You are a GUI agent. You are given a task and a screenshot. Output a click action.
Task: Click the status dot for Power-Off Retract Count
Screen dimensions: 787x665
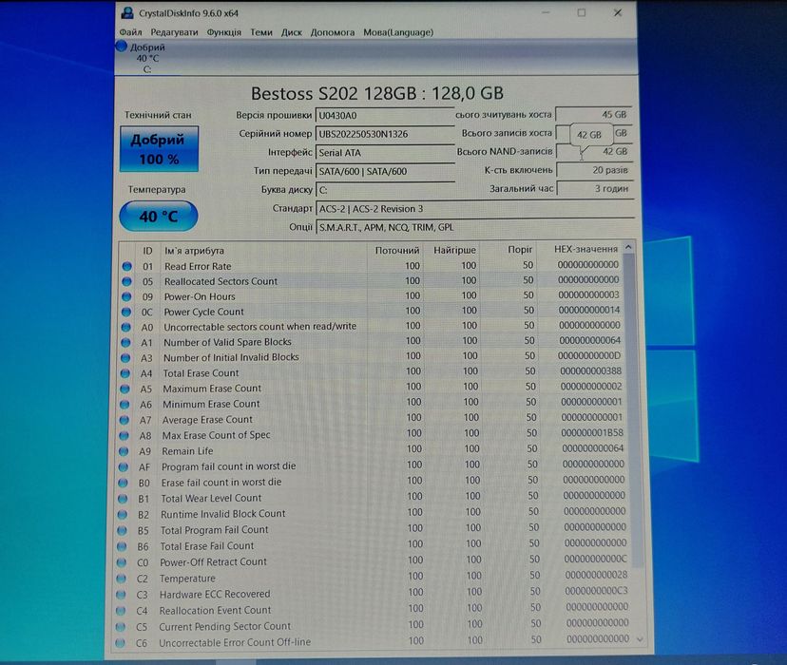(122, 562)
